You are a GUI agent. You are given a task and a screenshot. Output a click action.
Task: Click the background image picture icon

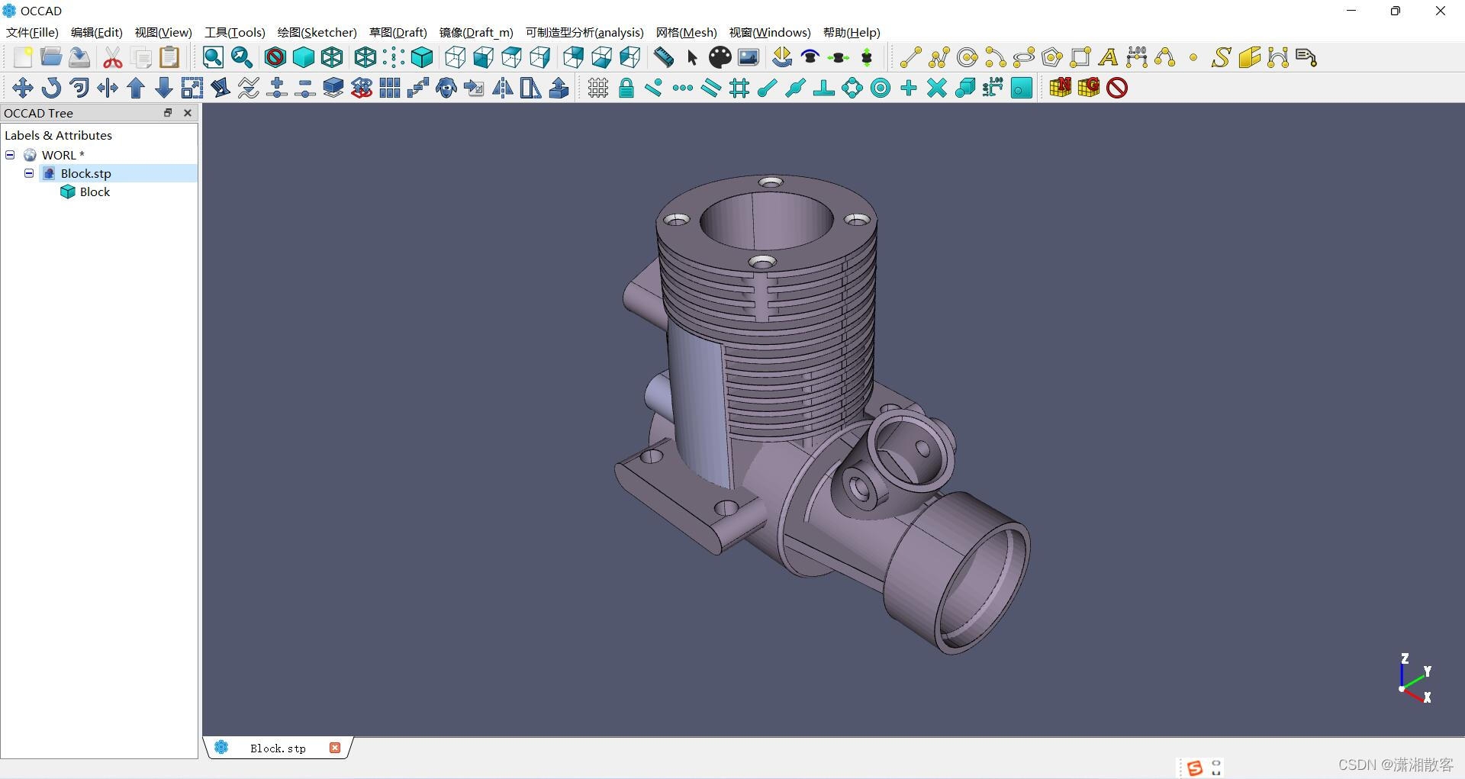click(749, 57)
